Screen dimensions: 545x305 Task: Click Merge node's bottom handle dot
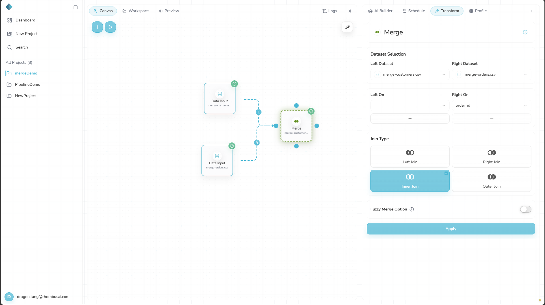point(296,146)
